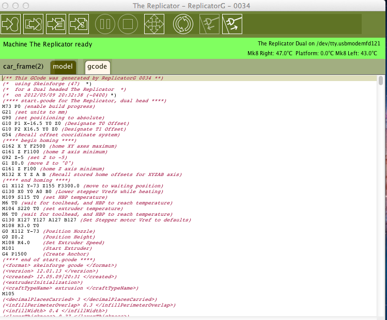The width and height of the screenshot is (387, 320).
Task: Click the Disconnect from machine plug icon
Action: (x=232, y=24)
